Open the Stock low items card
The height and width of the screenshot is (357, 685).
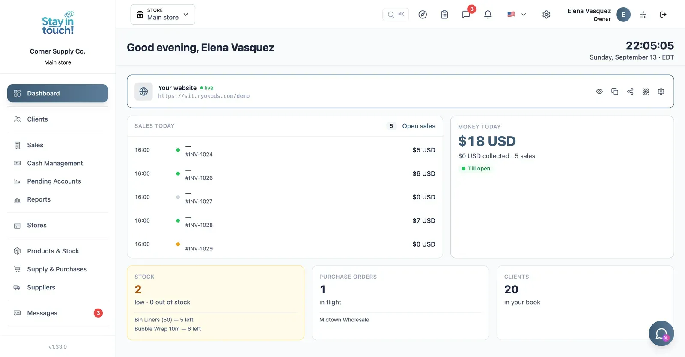pos(215,303)
